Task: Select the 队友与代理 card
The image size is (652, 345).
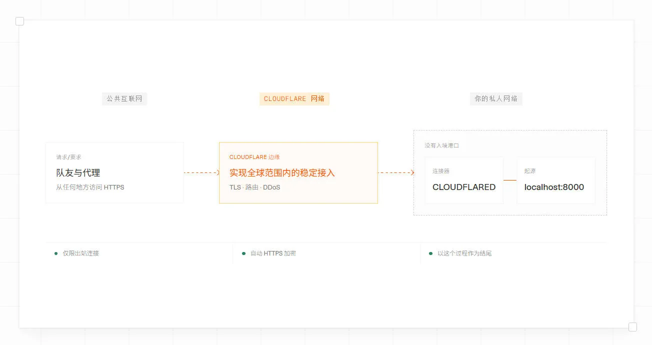Action: coord(114,172)
